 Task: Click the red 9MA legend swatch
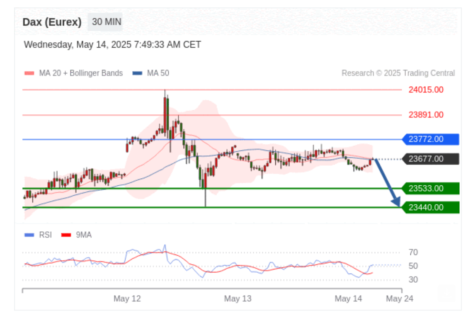[x=66, y=235]
